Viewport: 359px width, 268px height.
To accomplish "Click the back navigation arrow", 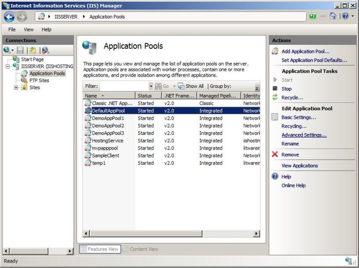I will 9,17.
